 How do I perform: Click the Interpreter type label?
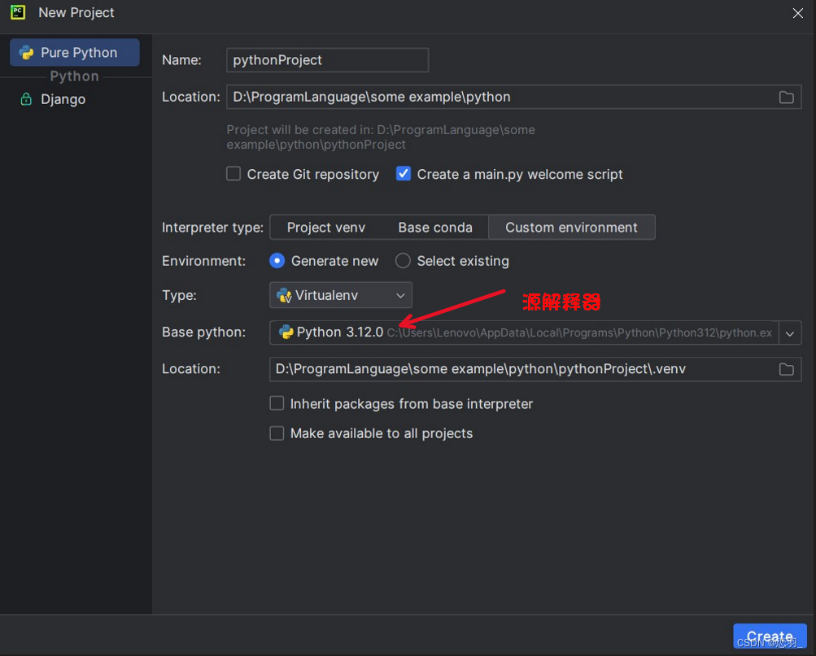click(x=212, y=227)
